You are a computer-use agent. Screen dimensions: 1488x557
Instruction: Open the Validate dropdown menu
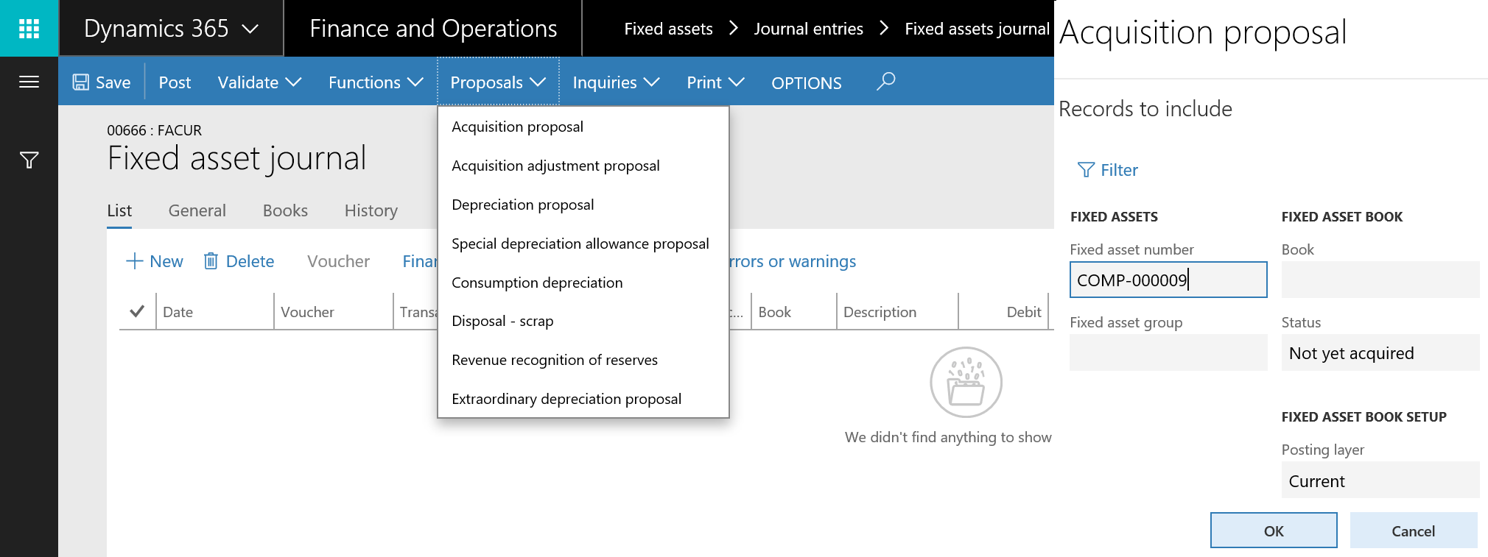coord(259,82)
